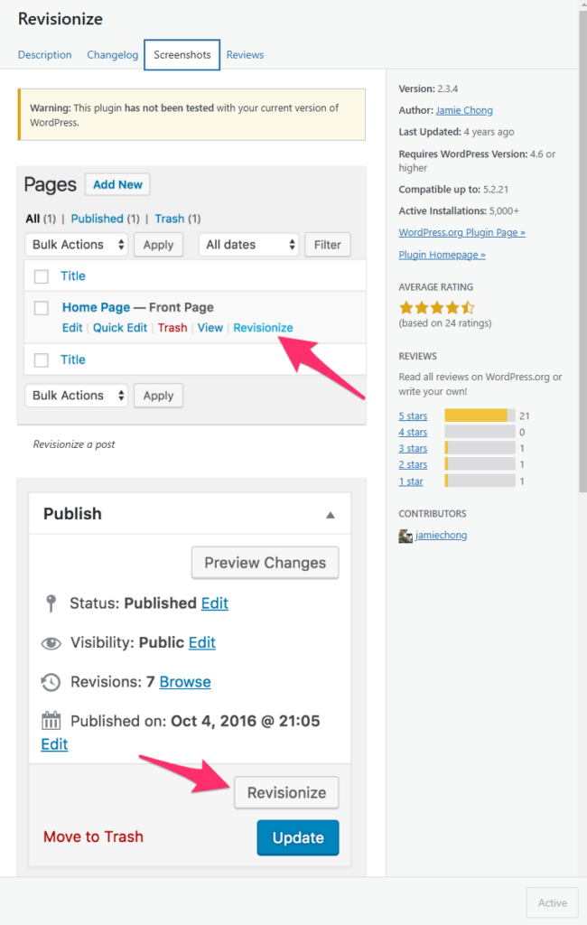Click Edit before Quick Edit
587x925 pixels.
coord(72,328)
